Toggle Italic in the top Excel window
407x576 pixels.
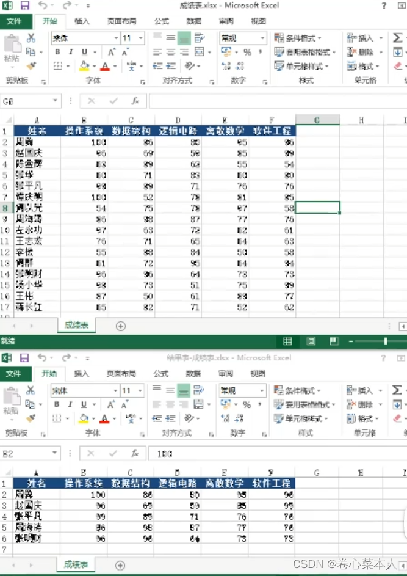71,52
